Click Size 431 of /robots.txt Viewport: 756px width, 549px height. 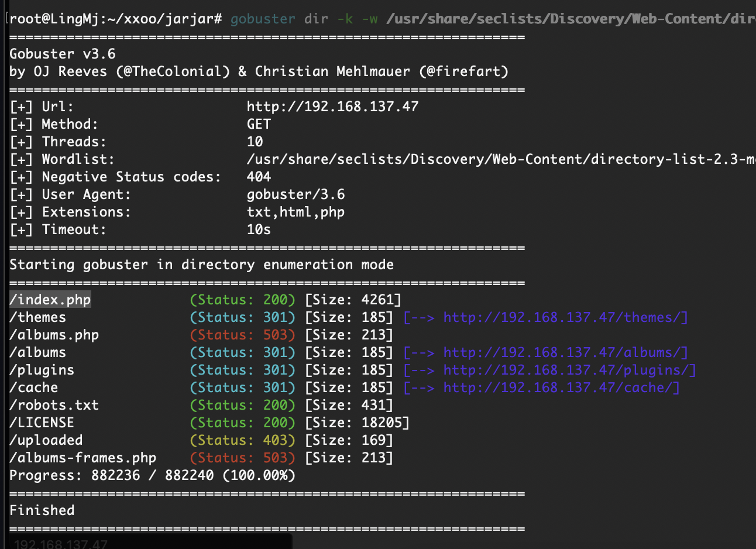pos(349,405)
